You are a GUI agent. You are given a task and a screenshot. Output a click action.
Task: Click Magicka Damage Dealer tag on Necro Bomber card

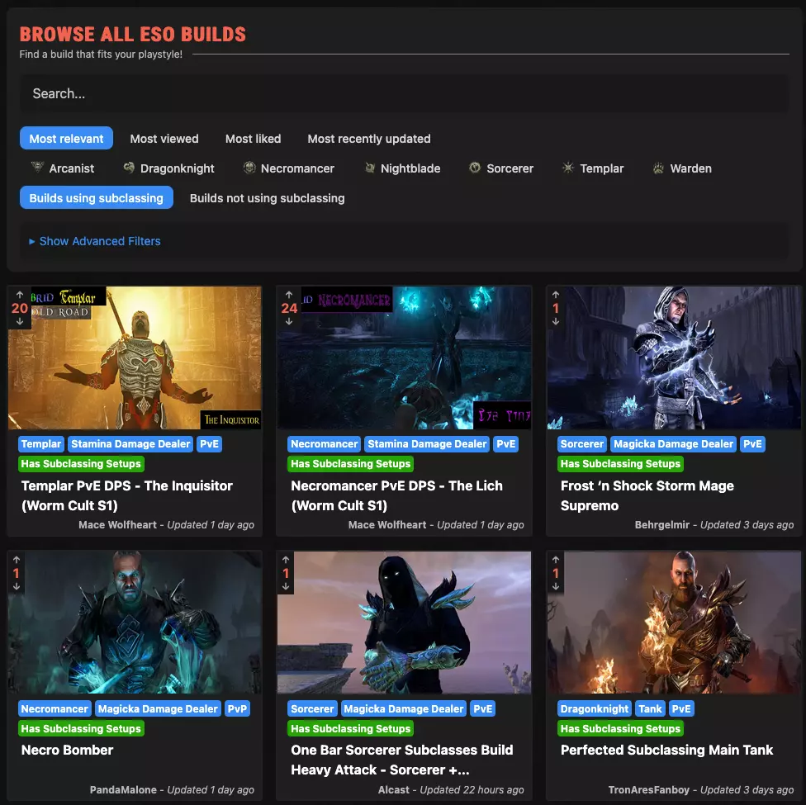point(158,709)
